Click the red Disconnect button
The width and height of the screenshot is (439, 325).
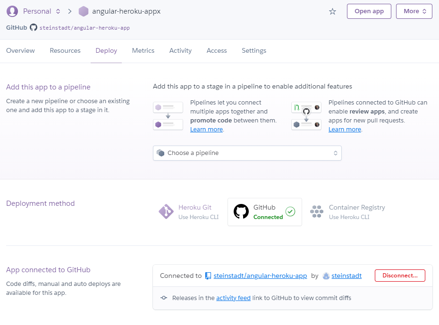(x=400, y=276)
